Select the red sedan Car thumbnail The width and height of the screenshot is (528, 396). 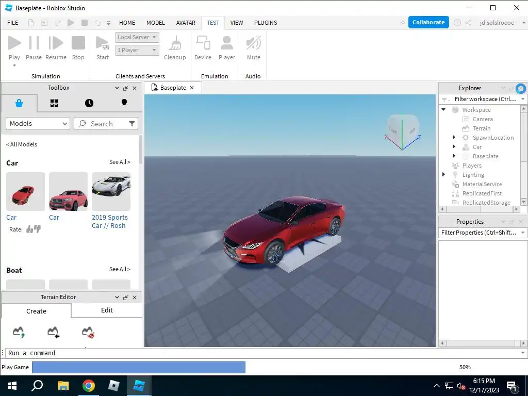pos(25,192)
